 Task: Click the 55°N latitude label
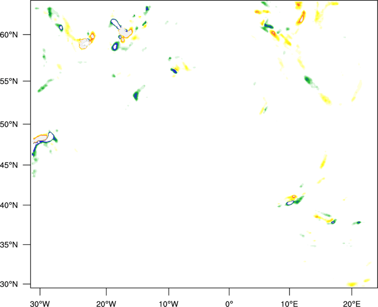[x=9, y=81]
